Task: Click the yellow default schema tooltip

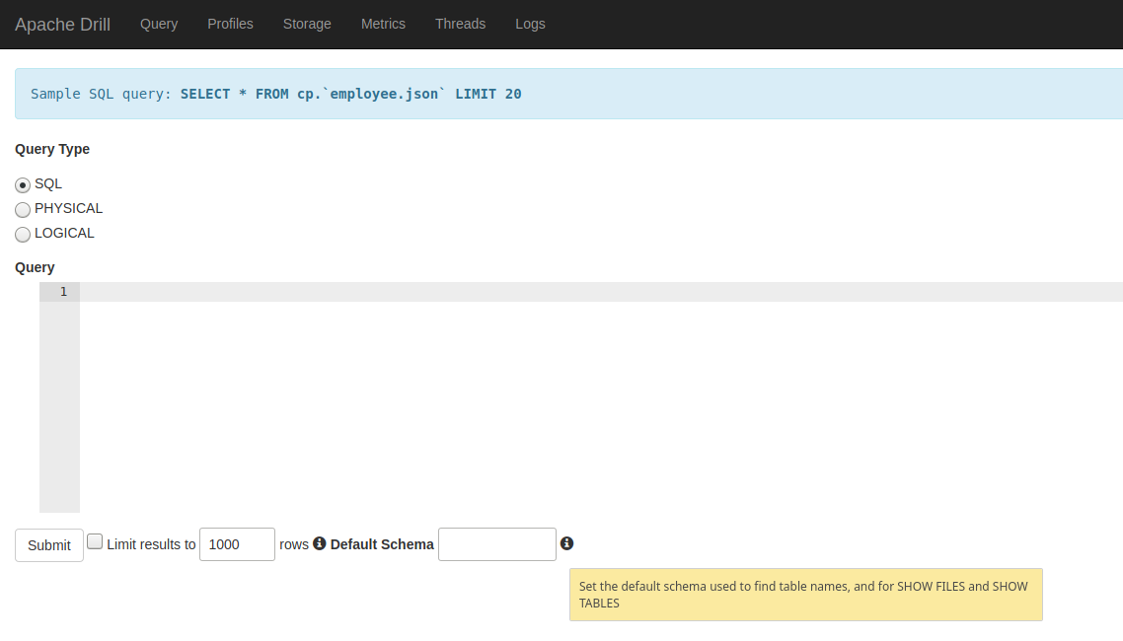Action: coord(805,595)
